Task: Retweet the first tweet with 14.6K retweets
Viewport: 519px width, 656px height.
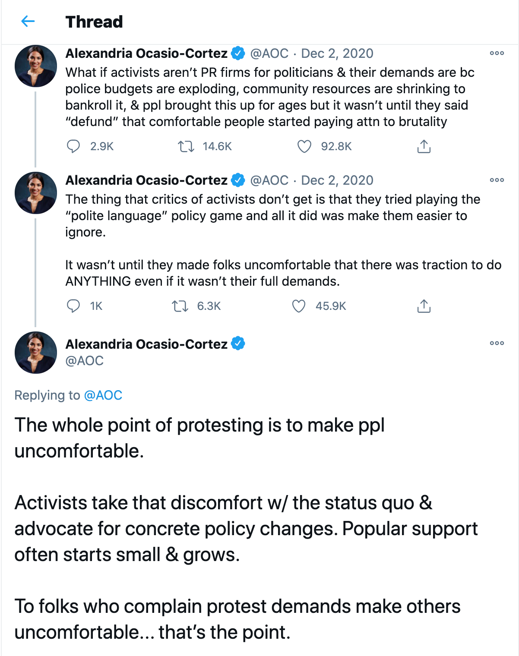Action: point(186,147)
